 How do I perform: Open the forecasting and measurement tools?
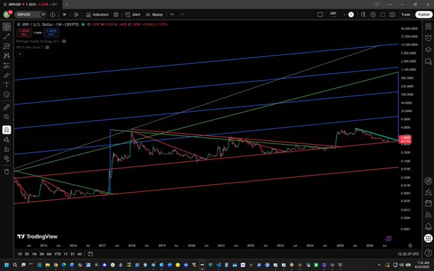6,66
